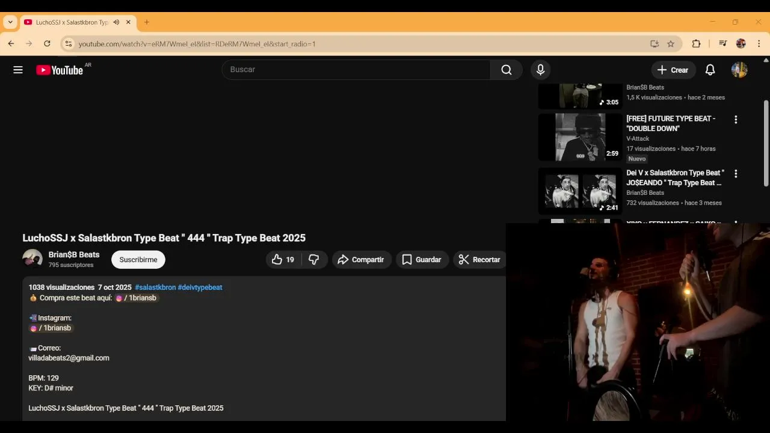Screen dimensions: 770x433
Task: View site information icon in address bar
Action: (69, 44)
